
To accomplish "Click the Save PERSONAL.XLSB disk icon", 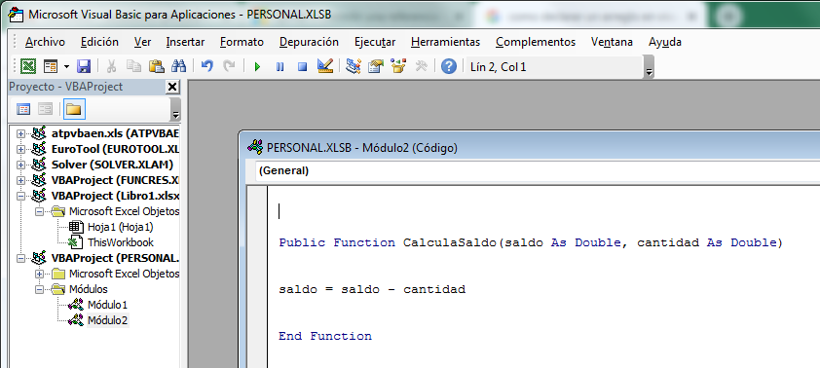I will (84, 66).
